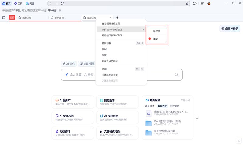Open the 知乎付费1090篇合集 folder
This screenshot has width=243, height=145.
(162, 132)
